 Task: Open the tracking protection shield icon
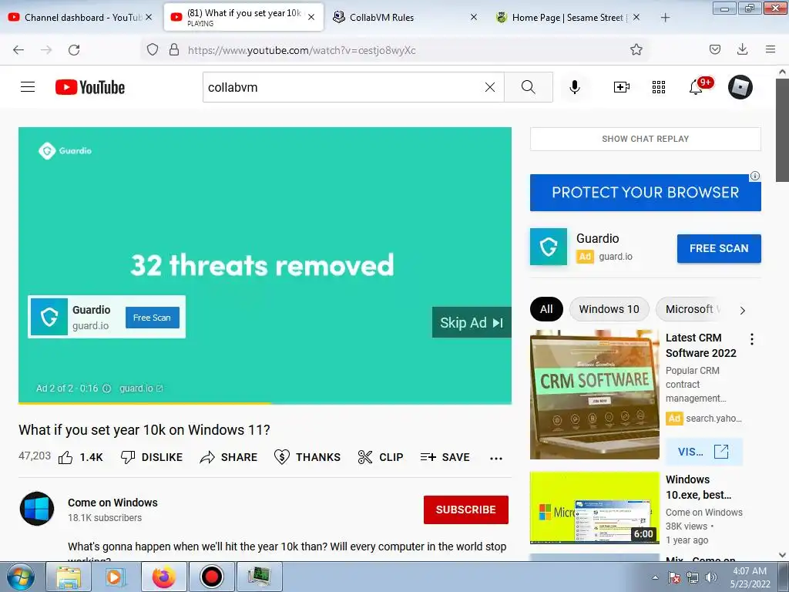[x=153, y=49]
